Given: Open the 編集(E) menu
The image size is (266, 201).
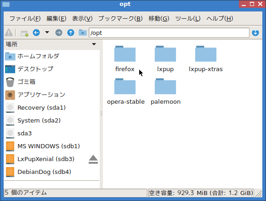Looking at the screenshot, I should coord(57,18).
